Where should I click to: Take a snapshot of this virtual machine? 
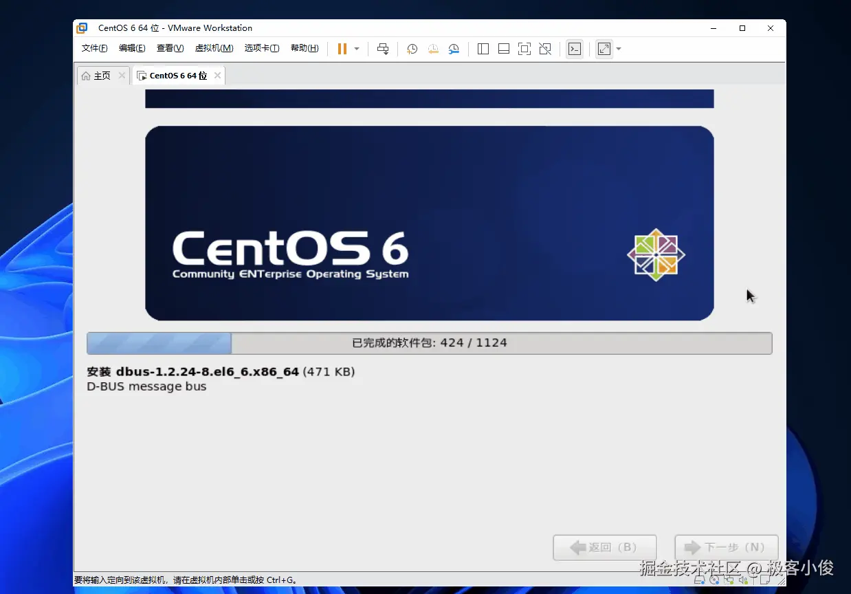[412, 49]
